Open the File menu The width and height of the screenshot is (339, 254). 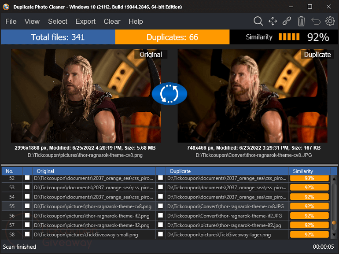click(x=11, y=22)
